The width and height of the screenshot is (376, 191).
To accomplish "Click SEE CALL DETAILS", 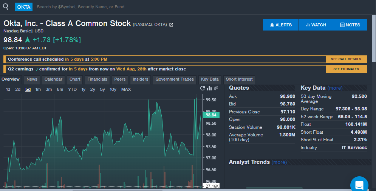I will (x=346, y=59).
